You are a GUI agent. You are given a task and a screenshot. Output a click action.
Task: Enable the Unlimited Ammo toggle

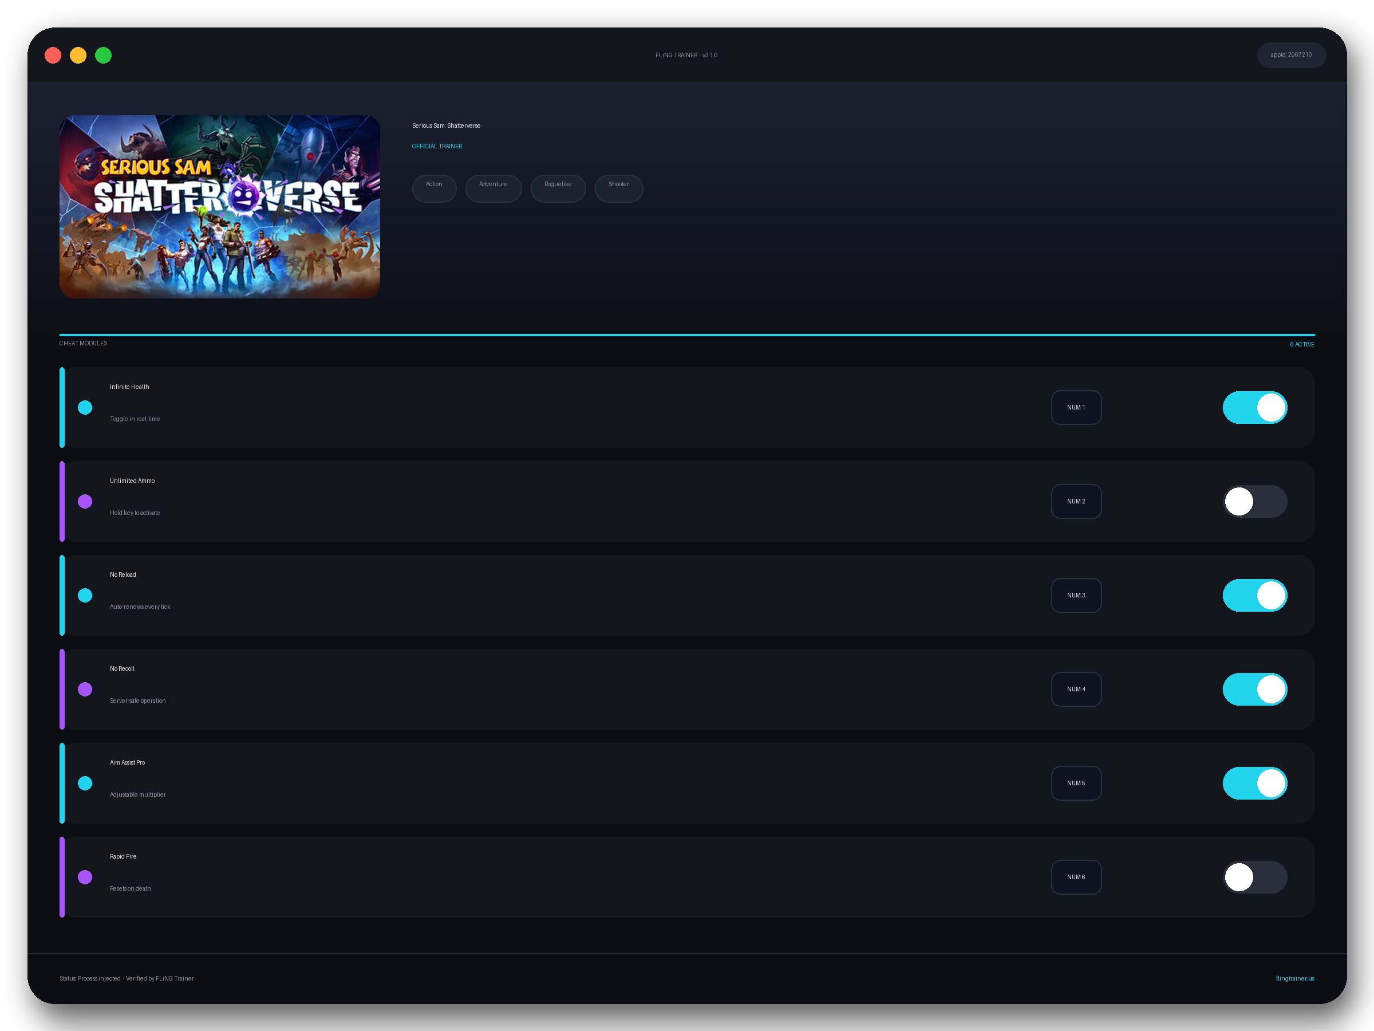pyautogui.click(x=1255, y=502)
